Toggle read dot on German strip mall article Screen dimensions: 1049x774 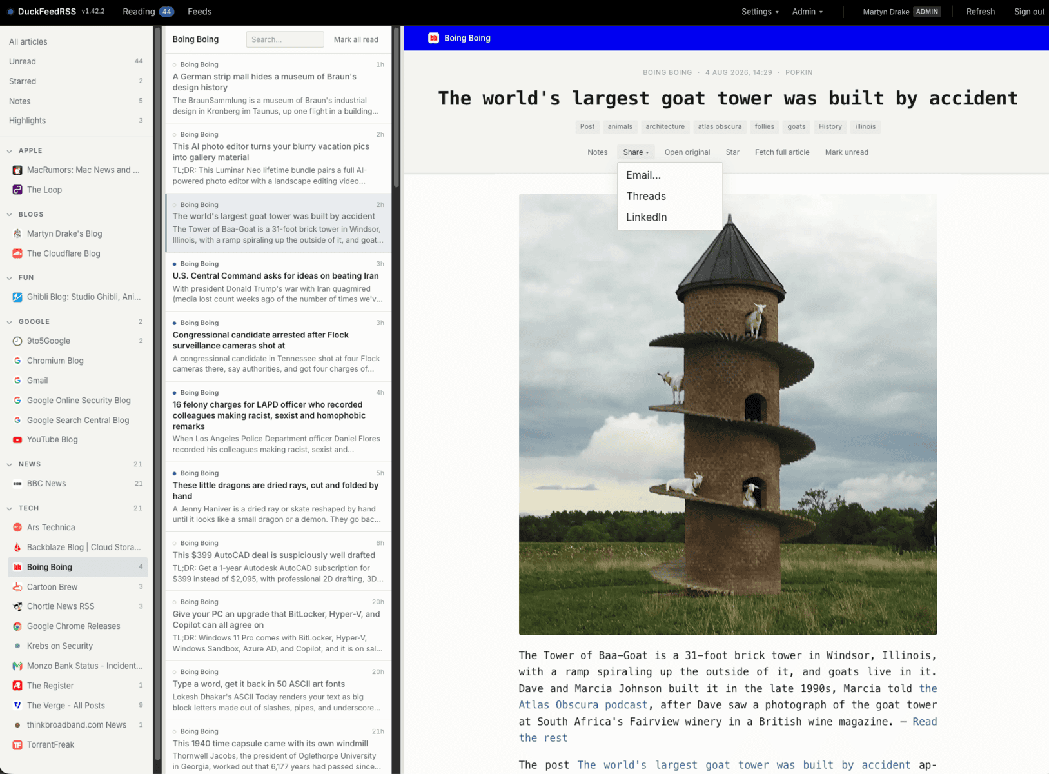pos(175,65)
